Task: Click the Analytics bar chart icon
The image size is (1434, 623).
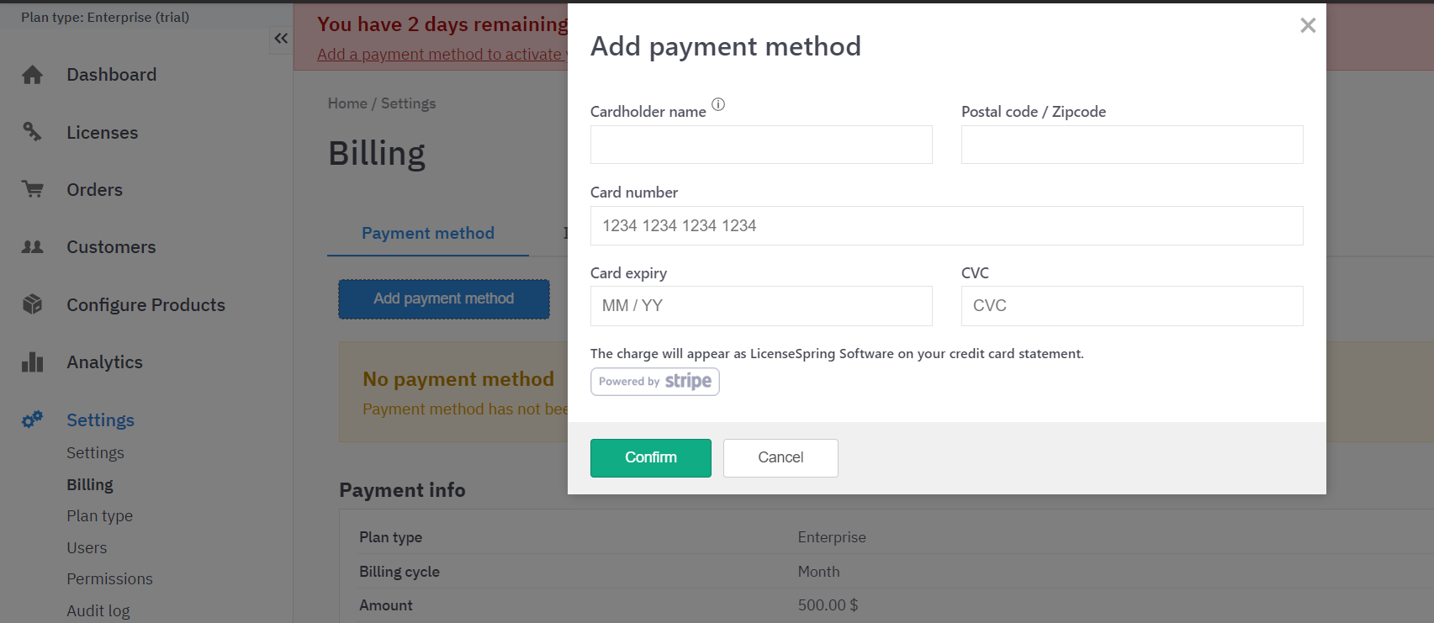Action: [x=32, y=362]
